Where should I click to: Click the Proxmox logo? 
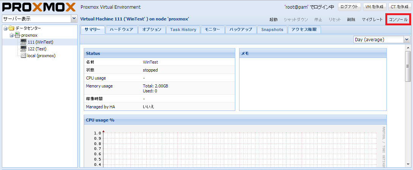coord(39,7)
